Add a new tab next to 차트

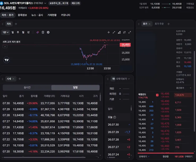[x=16, y=24]
